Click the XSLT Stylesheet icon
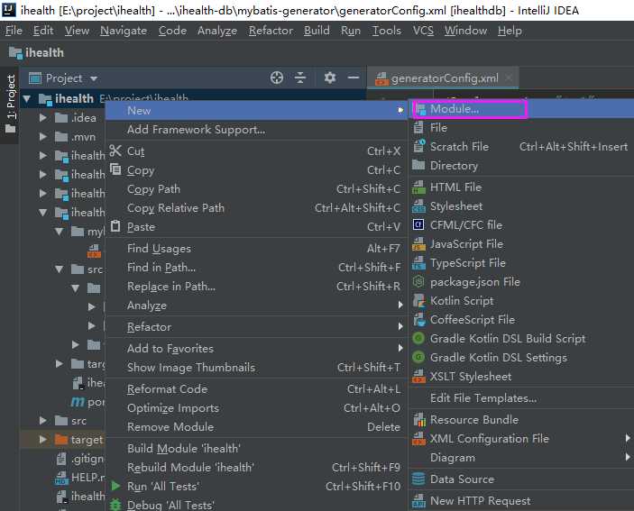 [418, 376]
